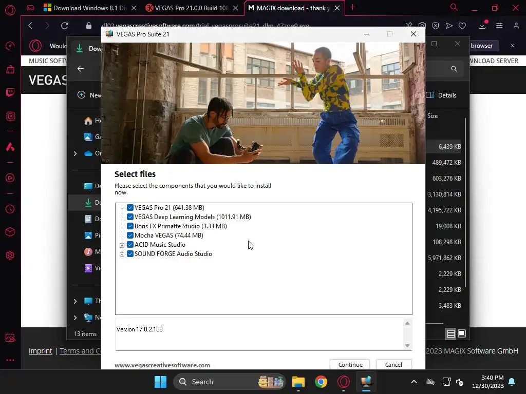Screen dimensions: 526x394
Task: Open Twitch in the Opera sidebar
Action: (10, 92)
